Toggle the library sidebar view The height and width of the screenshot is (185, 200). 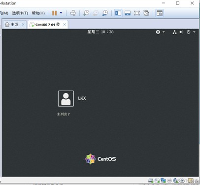point(118,13)
